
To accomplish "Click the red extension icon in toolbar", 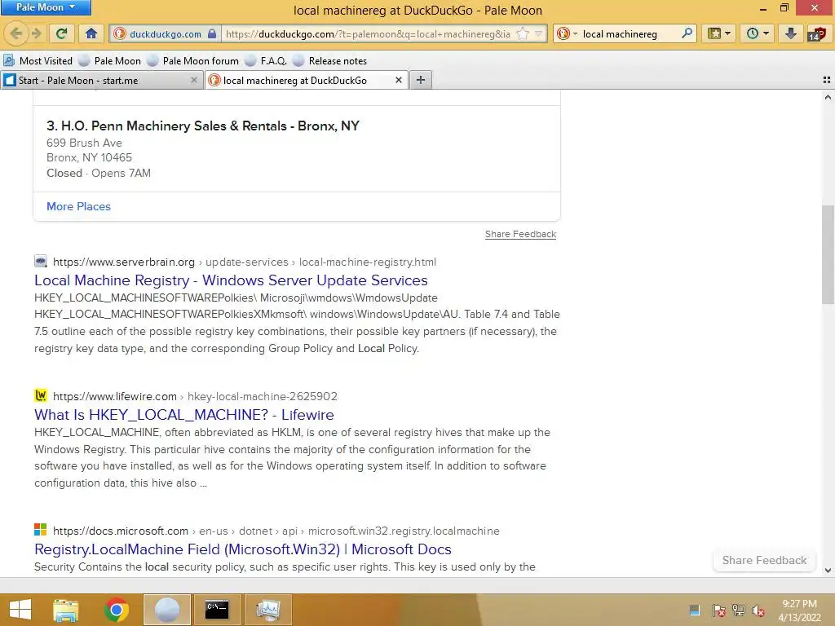I will (816, 33).
